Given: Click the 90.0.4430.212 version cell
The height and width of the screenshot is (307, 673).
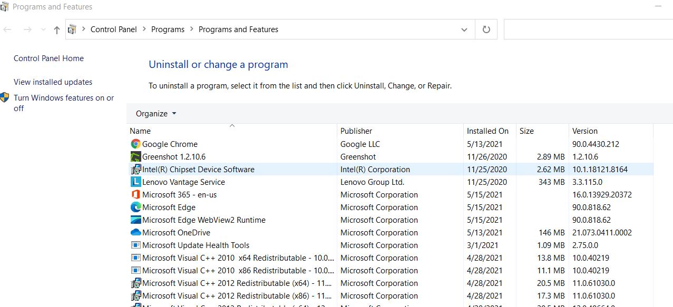Looking at the screenshot, I should click(596, 144).
